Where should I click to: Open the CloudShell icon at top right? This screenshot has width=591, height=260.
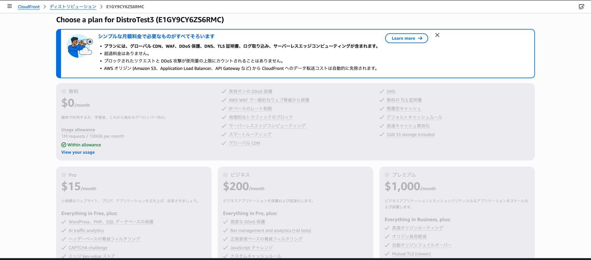tap(581, 6)
